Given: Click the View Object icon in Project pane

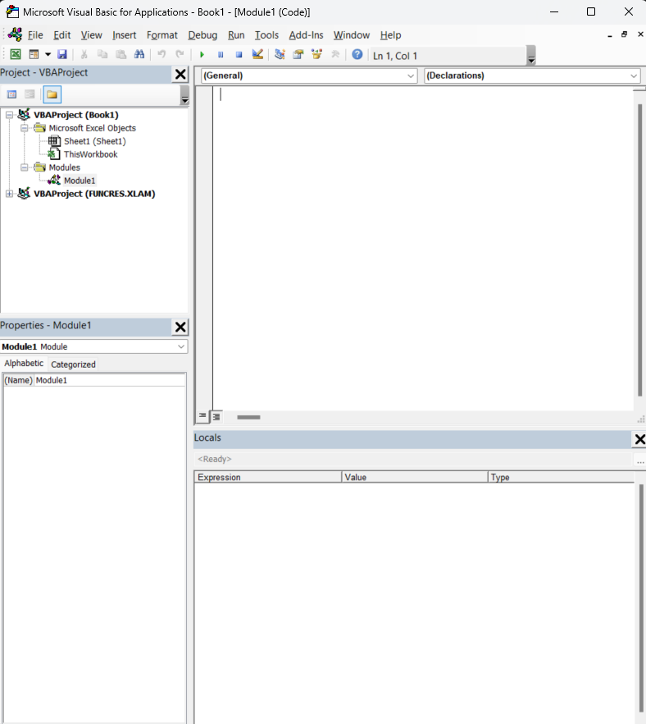Looking at the screenshot, I should 30,94.
